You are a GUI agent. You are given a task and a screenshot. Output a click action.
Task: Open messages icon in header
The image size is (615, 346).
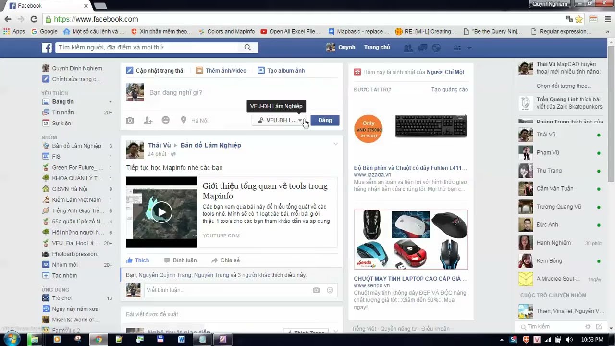click(423, 48)
